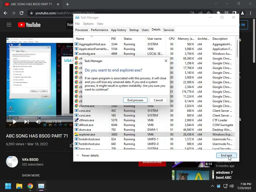The height and width of the screenshot is (192, 256).
Task: Select the dwm.exe process icon
Action: coord(76,130)
